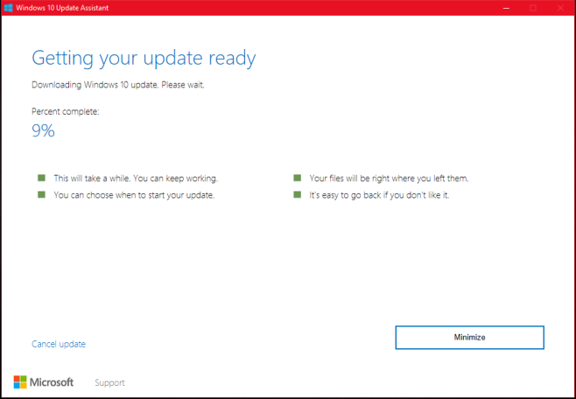Click the "Getting your update ready" heading
Image resolution: width=576 pixels, height=399 pixels.
(x=144, y=59)
